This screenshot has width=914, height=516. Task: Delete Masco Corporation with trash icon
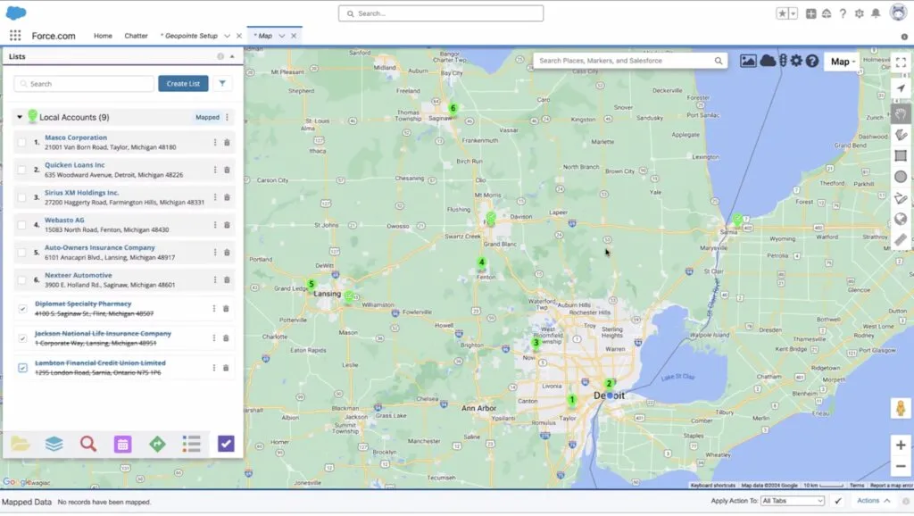[227, 143]
